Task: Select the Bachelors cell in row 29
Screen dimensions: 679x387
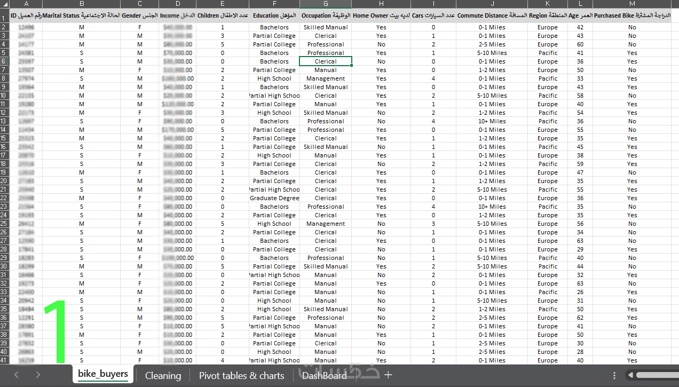Action: [x=274, y=258]
